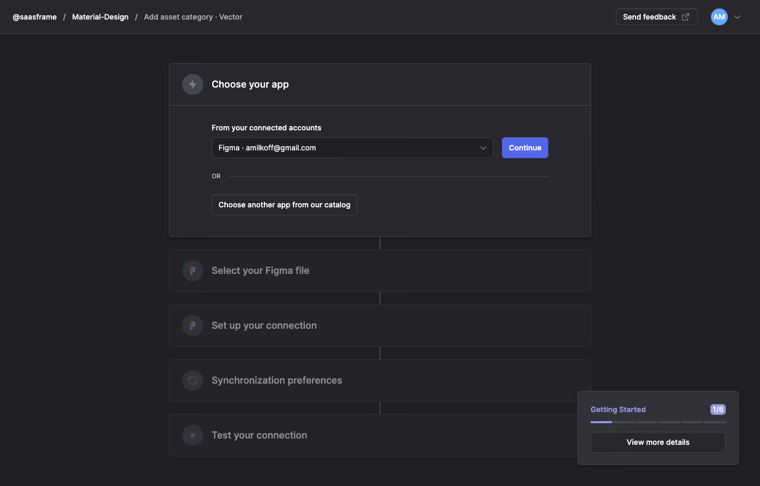Click View more details button
Image resolution: width=760 pixels, height=486 pixels.
coord(658,442)
